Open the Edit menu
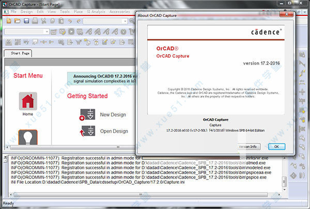 click(40, 12)
